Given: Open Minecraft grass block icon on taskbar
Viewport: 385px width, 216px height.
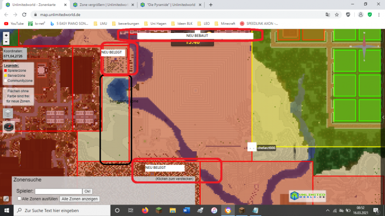Looking at the screenshot, I should tap(159, 211).
